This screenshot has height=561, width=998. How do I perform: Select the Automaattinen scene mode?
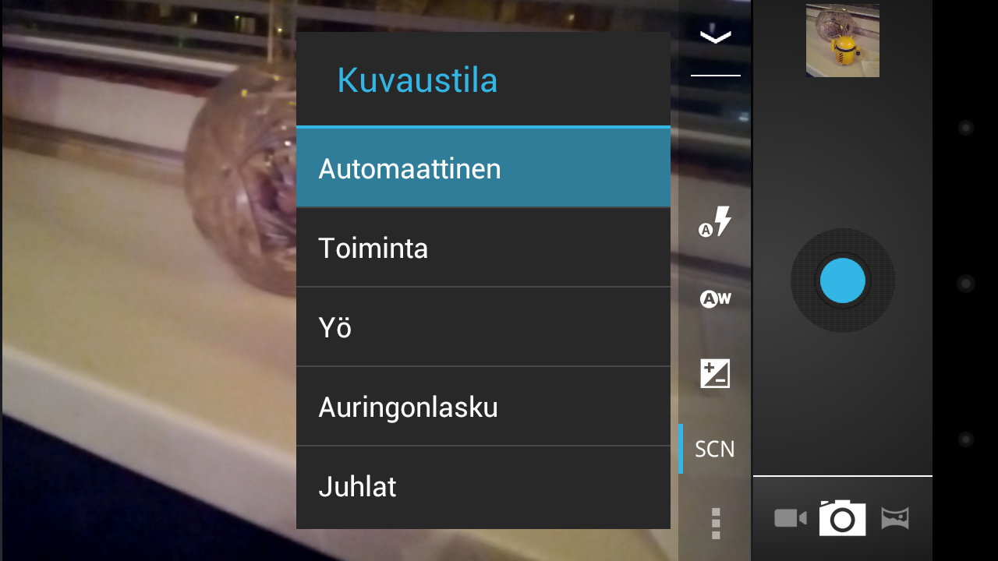tap(483, 168)
